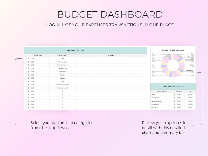Click CATEGORY header in the breakdown summary table

pyautogui.click(x=162, y=91)
